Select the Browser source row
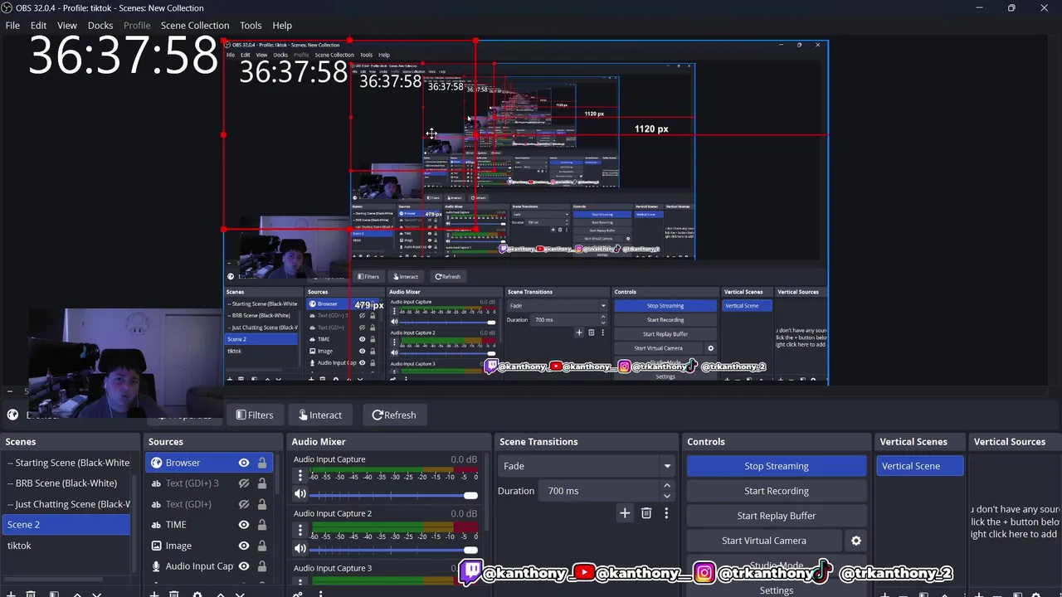Screen dimensions: 1062x597 [x=209, y=463]
